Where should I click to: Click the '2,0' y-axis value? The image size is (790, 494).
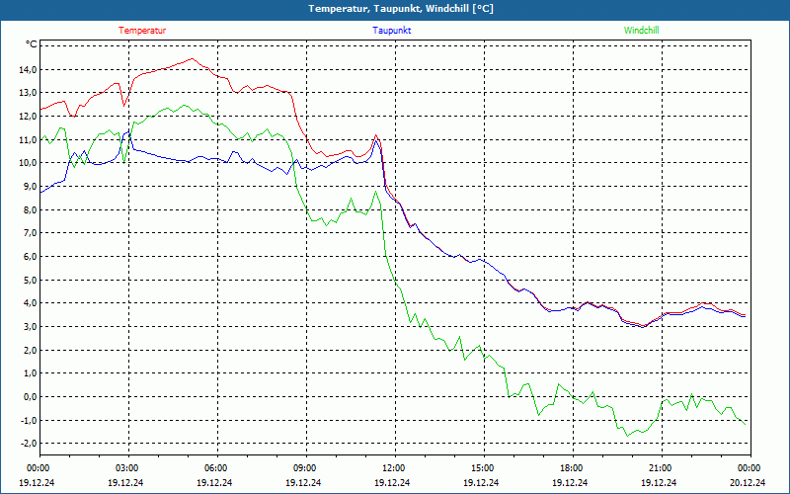tap(30, 350)
